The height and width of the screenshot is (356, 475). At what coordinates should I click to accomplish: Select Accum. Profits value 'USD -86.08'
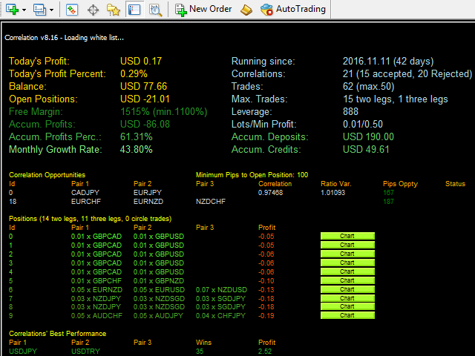145,125
